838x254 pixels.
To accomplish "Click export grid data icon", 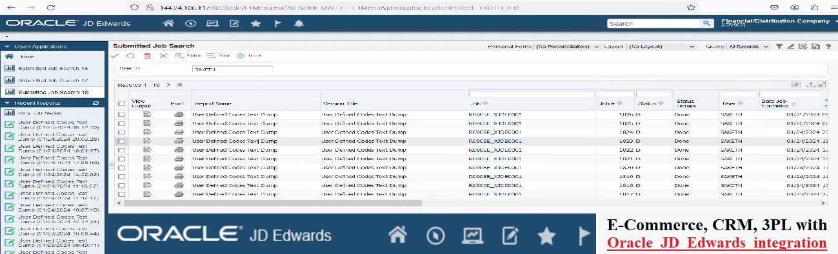I will (811, 84).
